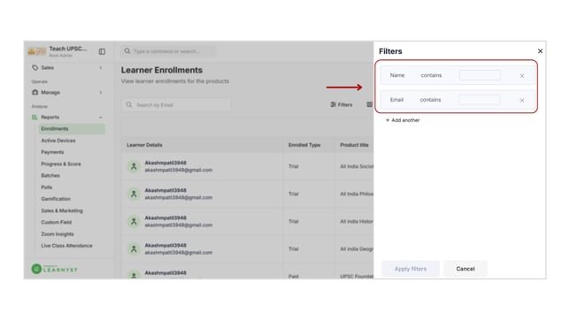Open Custom Field report
The image size is (570, 320).
tap(56, 222)
